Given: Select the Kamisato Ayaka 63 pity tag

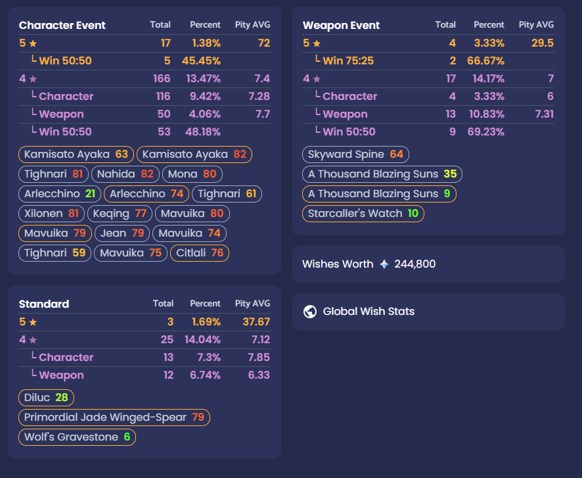Looking at the screenshot, I should point(76,155).
